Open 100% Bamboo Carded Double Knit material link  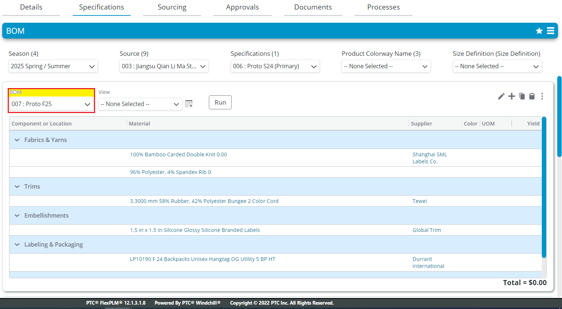[x=178, y=154]
